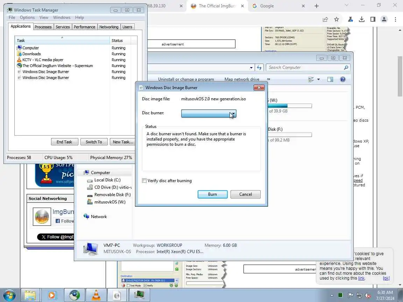Screen dimensions: 403x302
Task: Click the Switch To button
Action: pyautogui.click(x=94, y=142)
